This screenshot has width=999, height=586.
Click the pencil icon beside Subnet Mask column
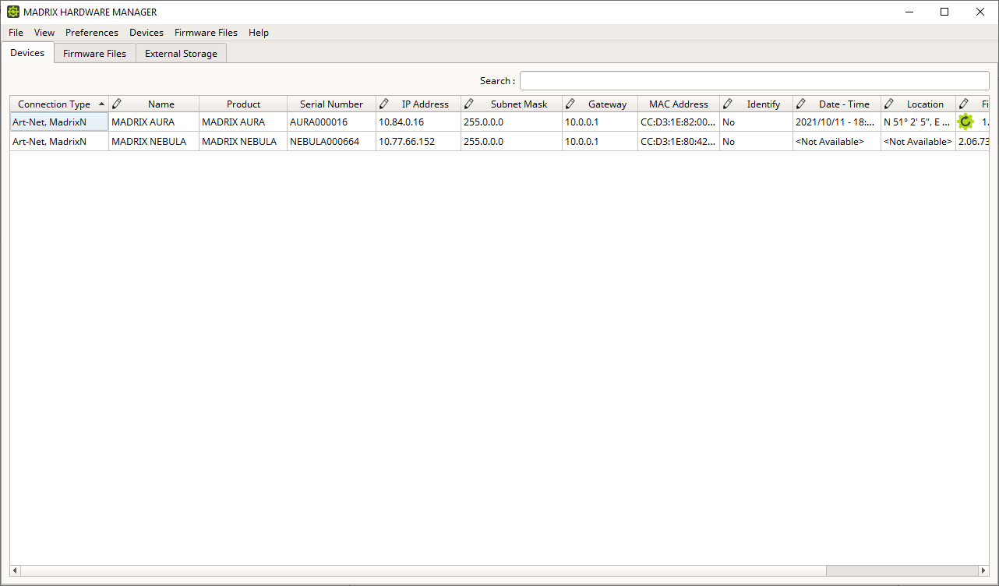[469, 104]
